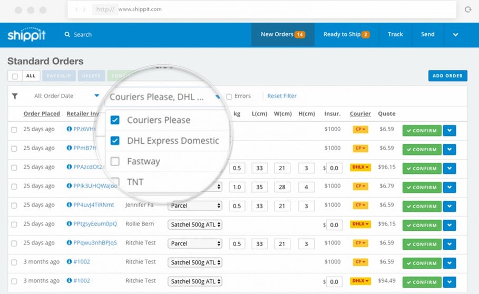Open CP courier dropdown in $6.79 row

pyautogui.click(x=360, y=186)
